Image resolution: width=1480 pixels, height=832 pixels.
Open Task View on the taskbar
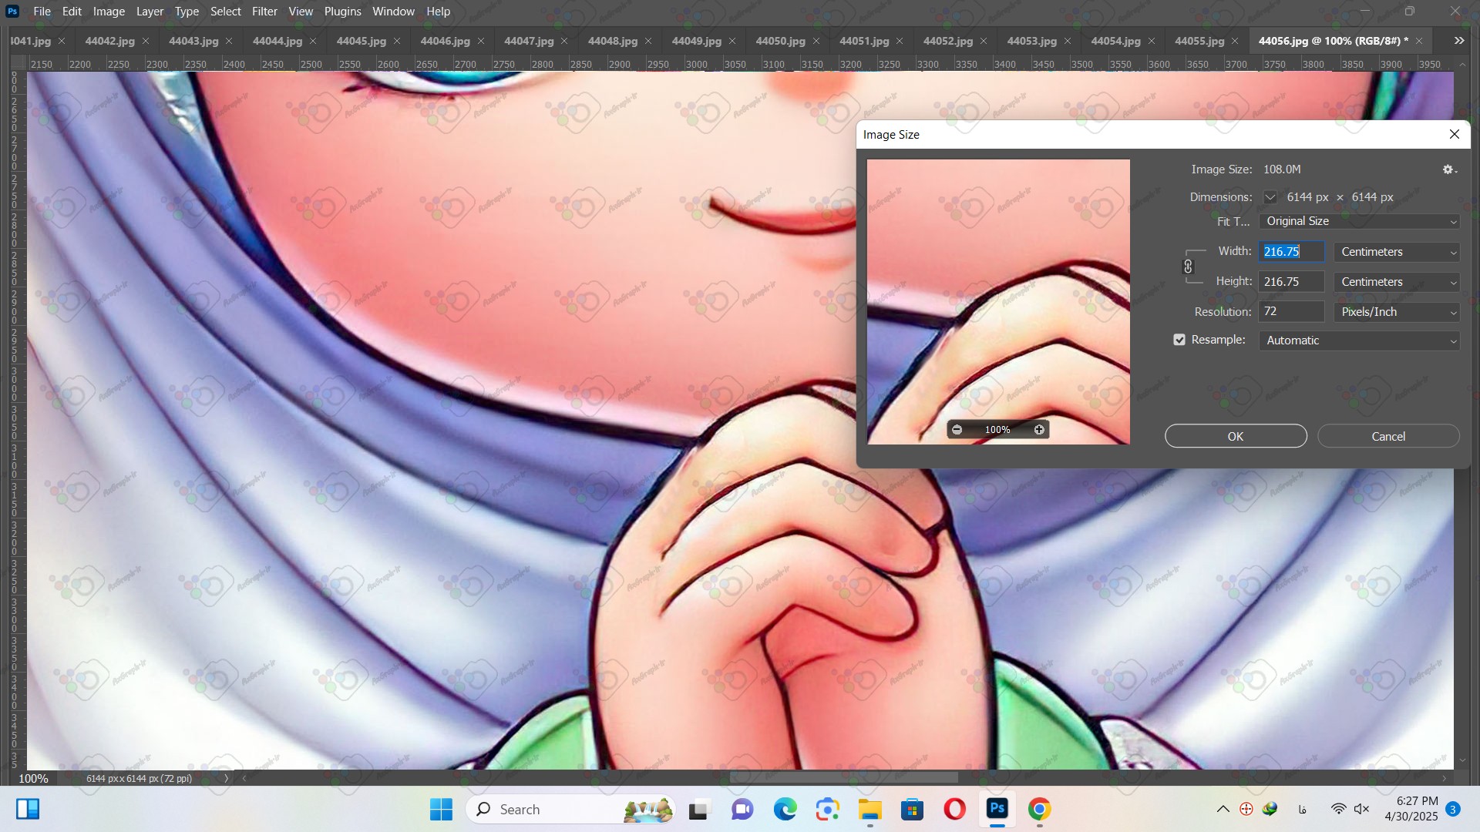(698, 809)
